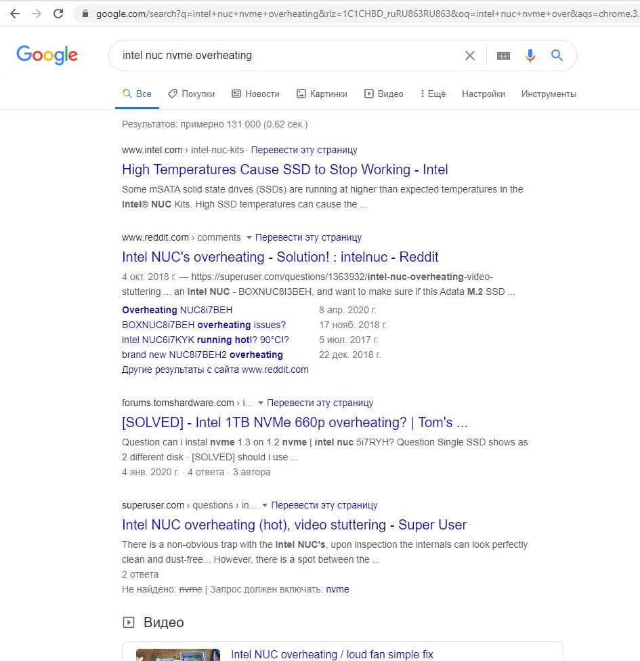Open the on-screen keyboard input tool

[503, 55]
